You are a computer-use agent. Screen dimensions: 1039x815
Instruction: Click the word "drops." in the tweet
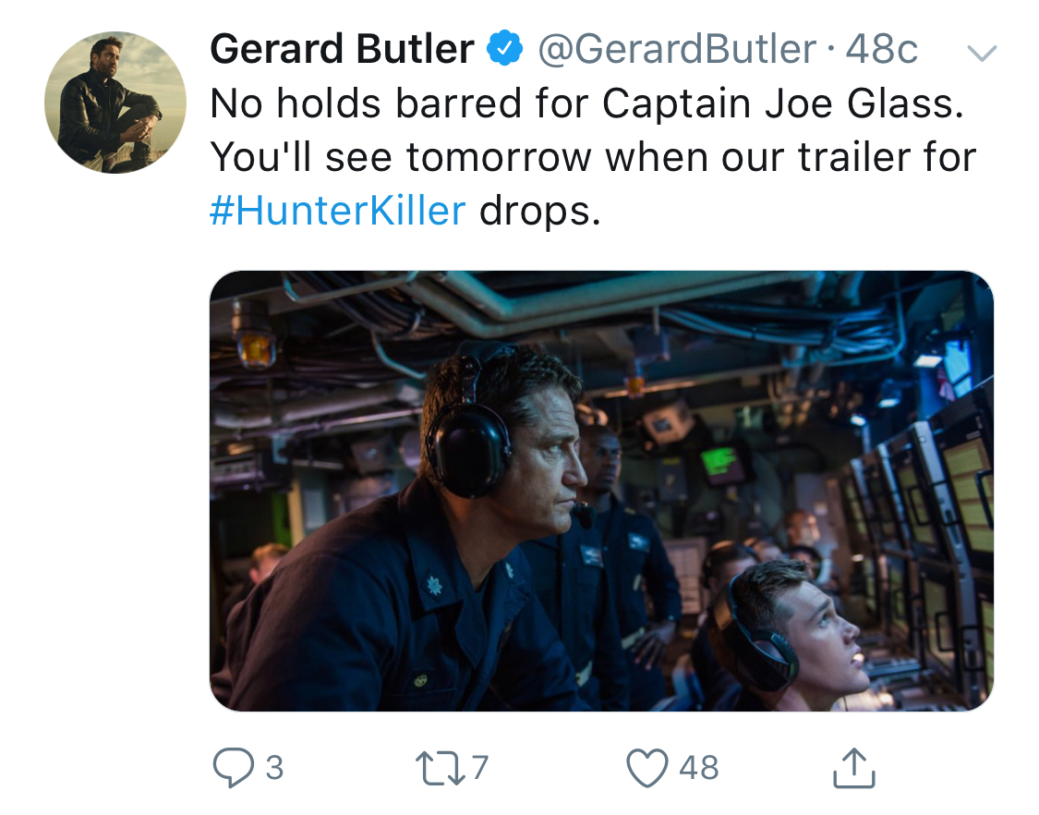point(540,211)
